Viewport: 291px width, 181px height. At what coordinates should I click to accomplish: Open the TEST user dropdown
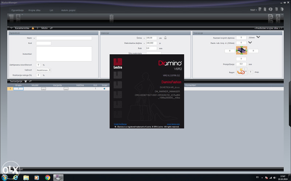(x=253, y=10)
